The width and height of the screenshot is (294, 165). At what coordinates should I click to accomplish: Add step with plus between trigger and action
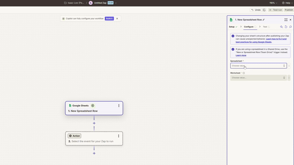94,123
